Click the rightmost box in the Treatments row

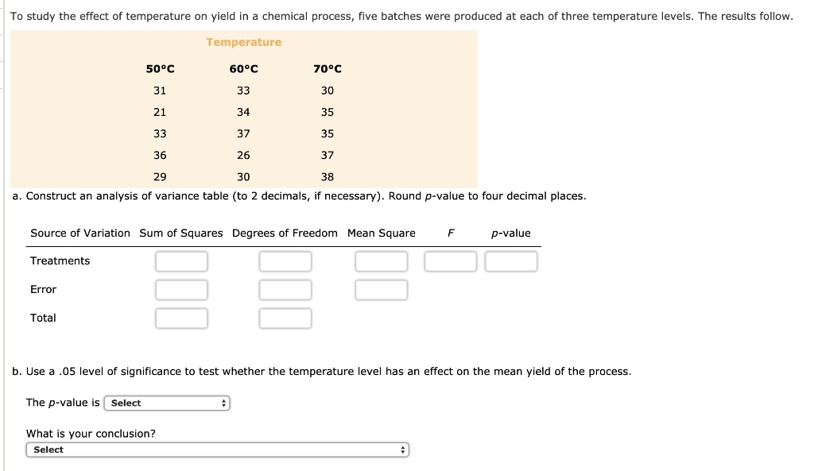coord(511,261)
